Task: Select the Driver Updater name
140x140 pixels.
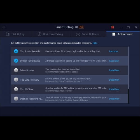Action: click(27, 70)
